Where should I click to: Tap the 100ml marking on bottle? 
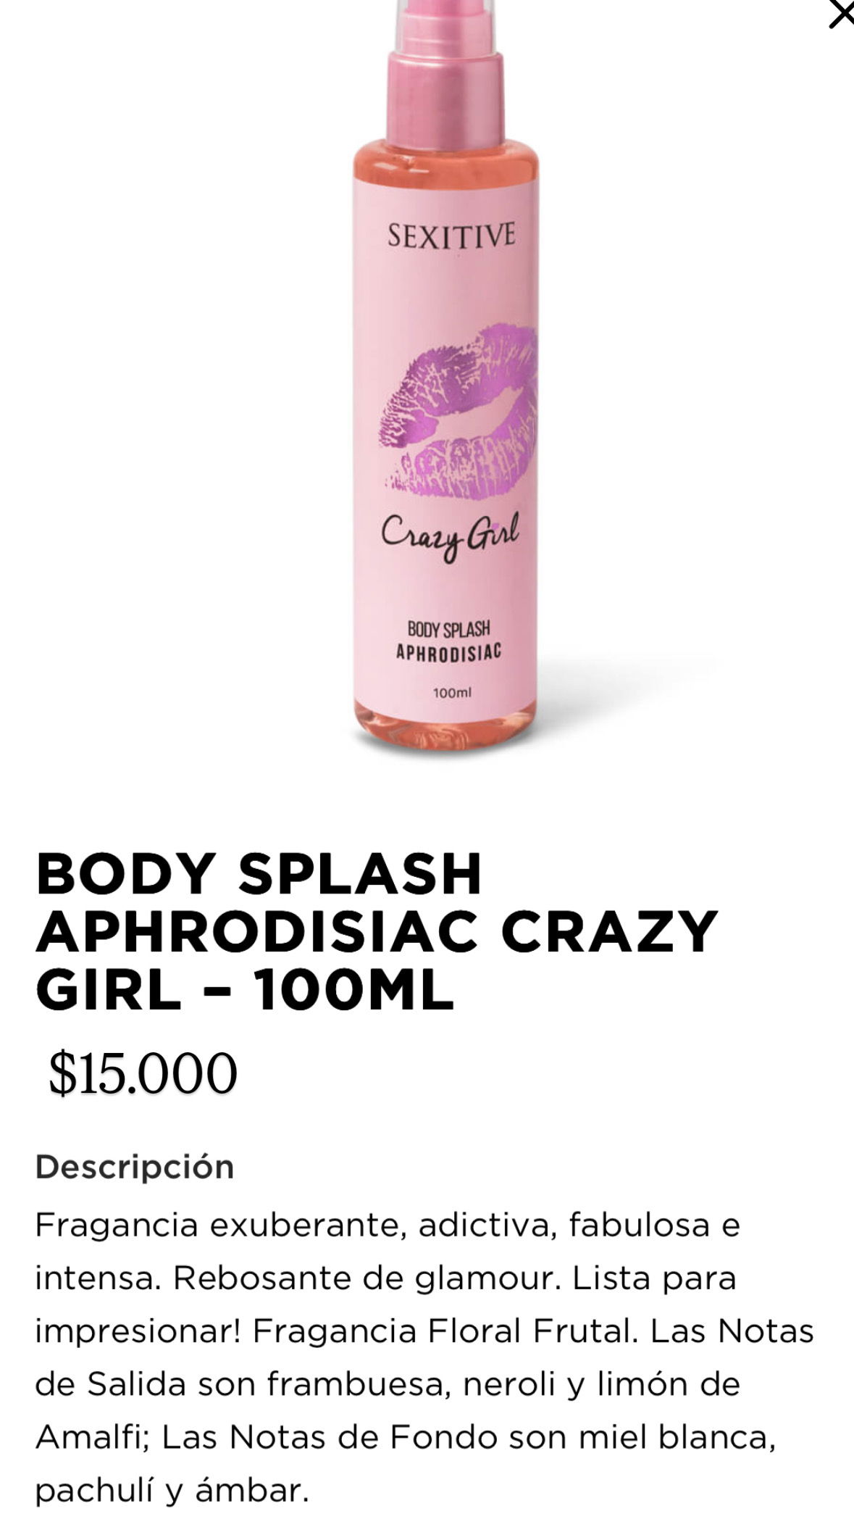451,693
